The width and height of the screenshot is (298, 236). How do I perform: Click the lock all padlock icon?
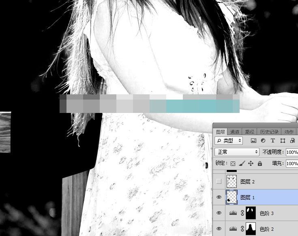[260, 164]
